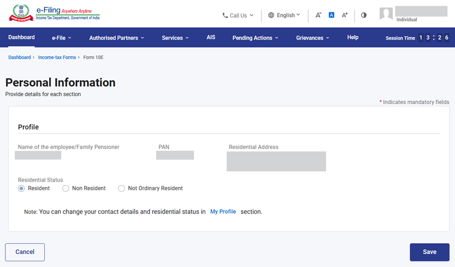Open the My Profile link
455x267 pixels.
click(223, 212)
